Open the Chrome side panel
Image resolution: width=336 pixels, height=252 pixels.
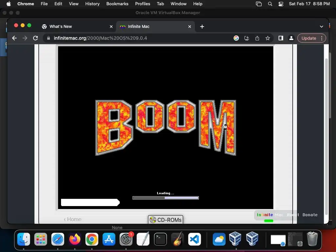point(281,38)
